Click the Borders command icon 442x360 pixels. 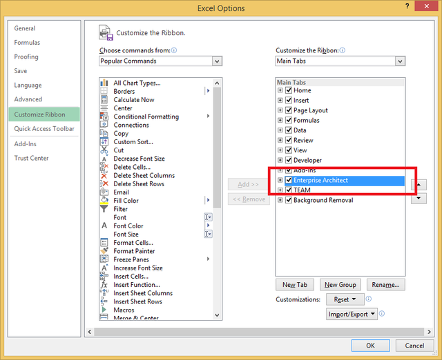(104, 91)
